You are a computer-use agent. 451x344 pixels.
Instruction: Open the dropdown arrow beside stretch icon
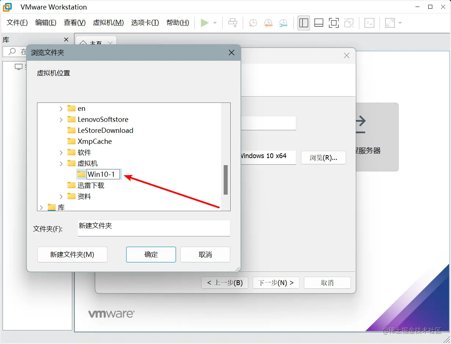(400, 23)
